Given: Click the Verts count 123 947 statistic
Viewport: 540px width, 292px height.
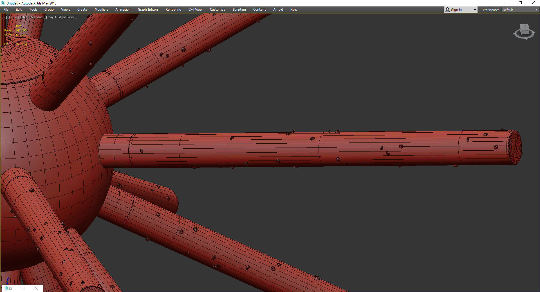Looking at the screenshot, I should (21, 35).
